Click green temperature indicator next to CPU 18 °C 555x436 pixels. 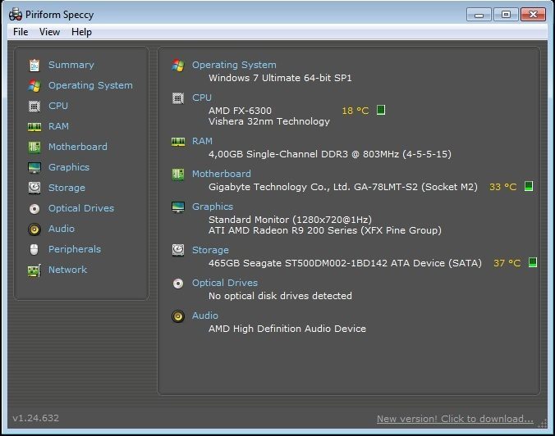(381, 110)
